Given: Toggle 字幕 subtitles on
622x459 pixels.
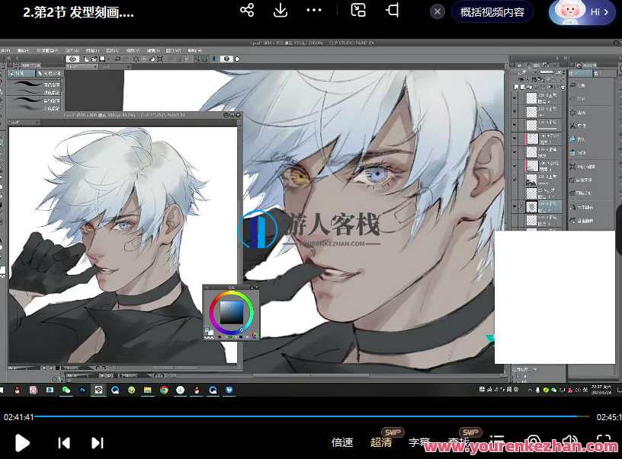Looking at the screenshot, I should coord(419,442).
